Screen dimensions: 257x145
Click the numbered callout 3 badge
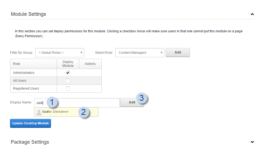coord(141,98)
